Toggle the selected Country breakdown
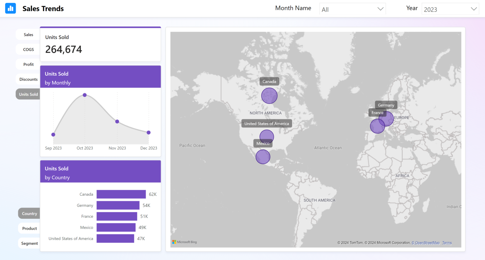The image size is (485, 260). click(29, 213)
